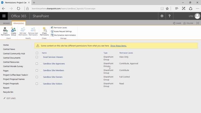The height and width of the screenshot is (113, 201).
Task: Check the Sandbox Site Approvers checkbox
Action: pyautogui.click(x=37, y=64)
